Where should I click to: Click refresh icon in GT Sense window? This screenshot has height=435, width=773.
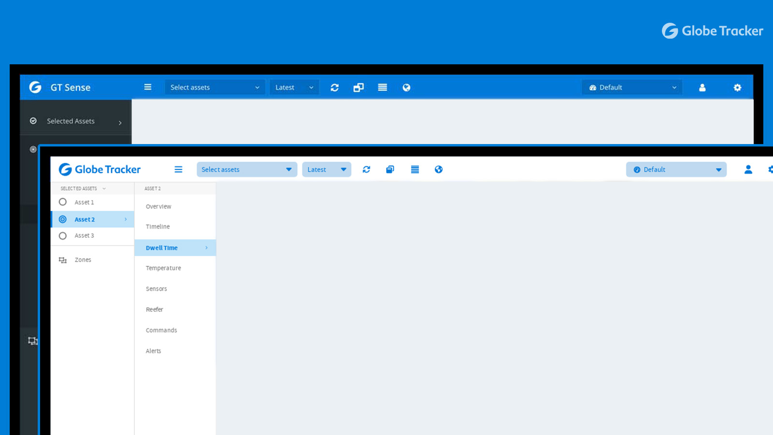pyautogui.click(x=334, y=87)
